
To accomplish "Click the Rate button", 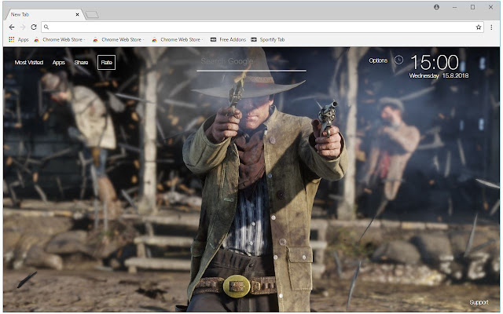I will (107, 62).
